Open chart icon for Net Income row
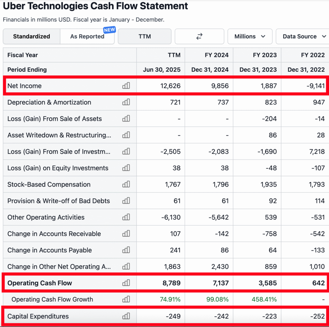Image resolution: width=329 pixels, height=327 pixels. [126, 86]
